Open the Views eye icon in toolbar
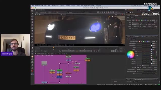 tap(32, 45)
